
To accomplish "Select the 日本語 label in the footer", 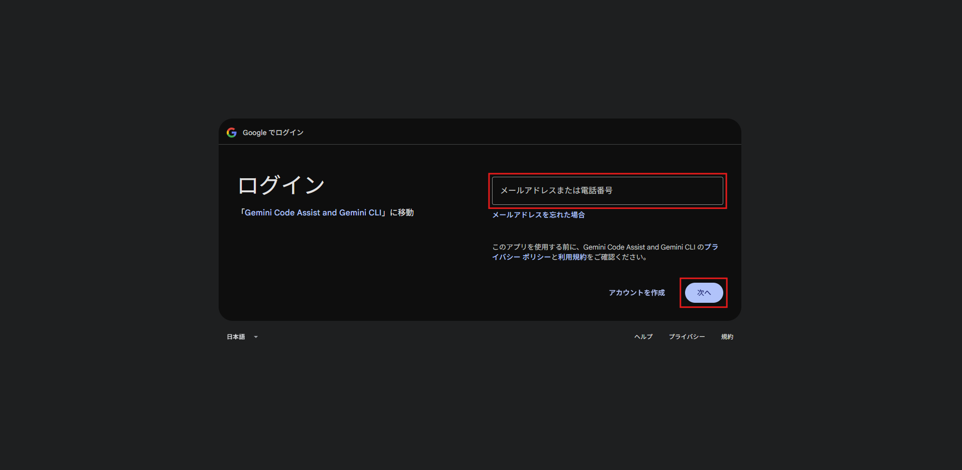I will [236, 337].
